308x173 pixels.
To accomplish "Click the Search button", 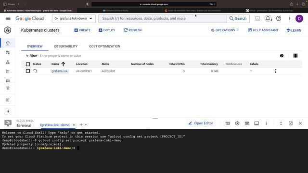I will 238,18.
